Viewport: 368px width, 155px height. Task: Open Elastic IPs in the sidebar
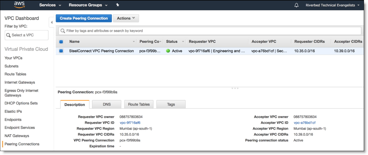pos(13,111)
